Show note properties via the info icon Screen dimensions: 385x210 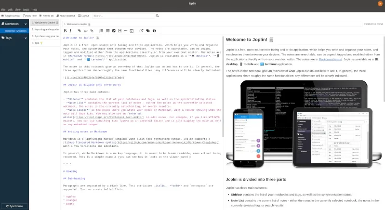click(x=154, y=31)
